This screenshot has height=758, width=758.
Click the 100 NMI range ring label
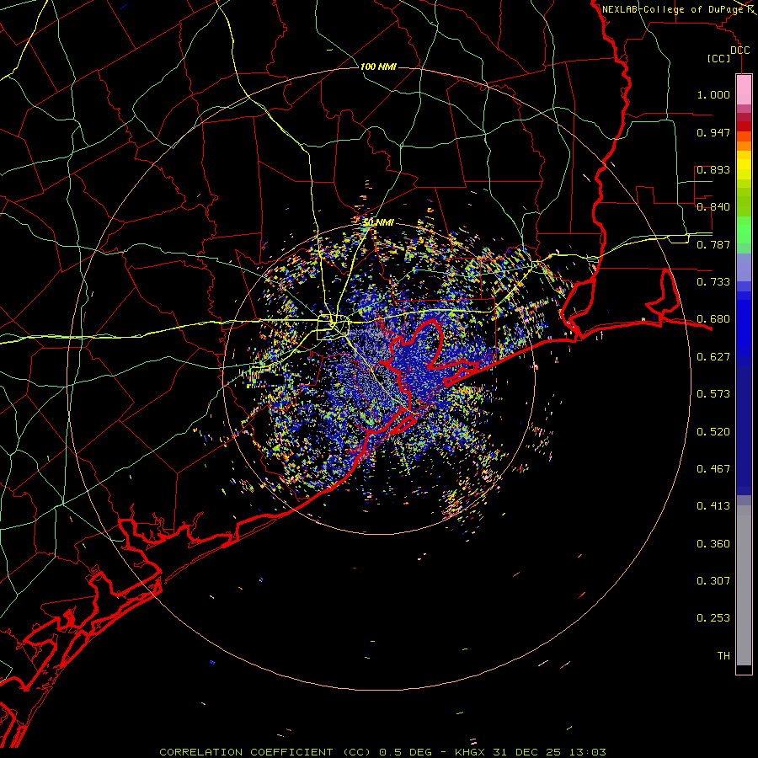(378, 67)
